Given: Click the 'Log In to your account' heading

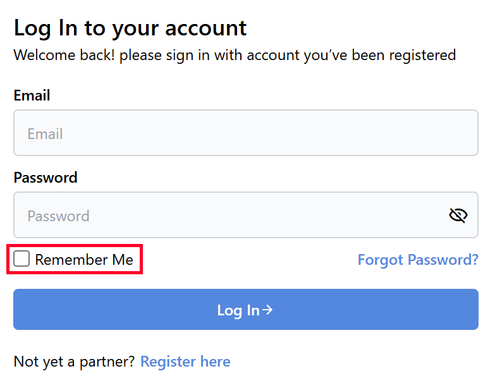Looking at the screenshot, I should (x=130, y=28).
